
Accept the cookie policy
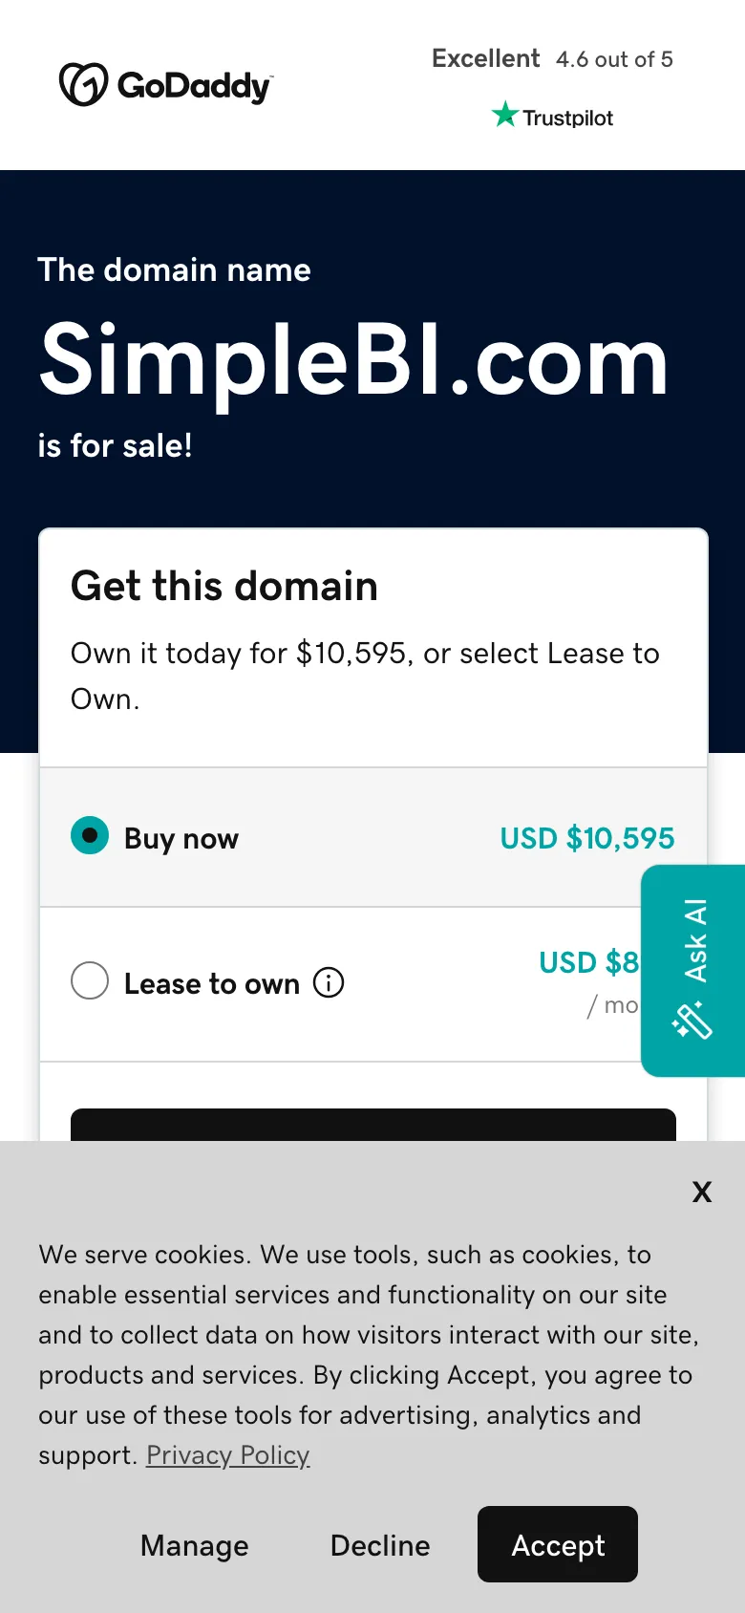pos(557,1544)
